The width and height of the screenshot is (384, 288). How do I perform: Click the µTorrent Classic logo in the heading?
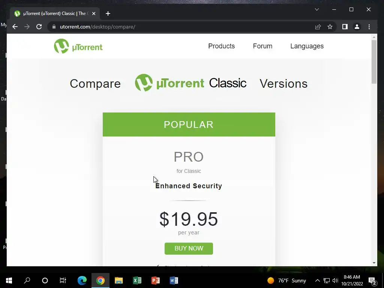pos(190,83)
